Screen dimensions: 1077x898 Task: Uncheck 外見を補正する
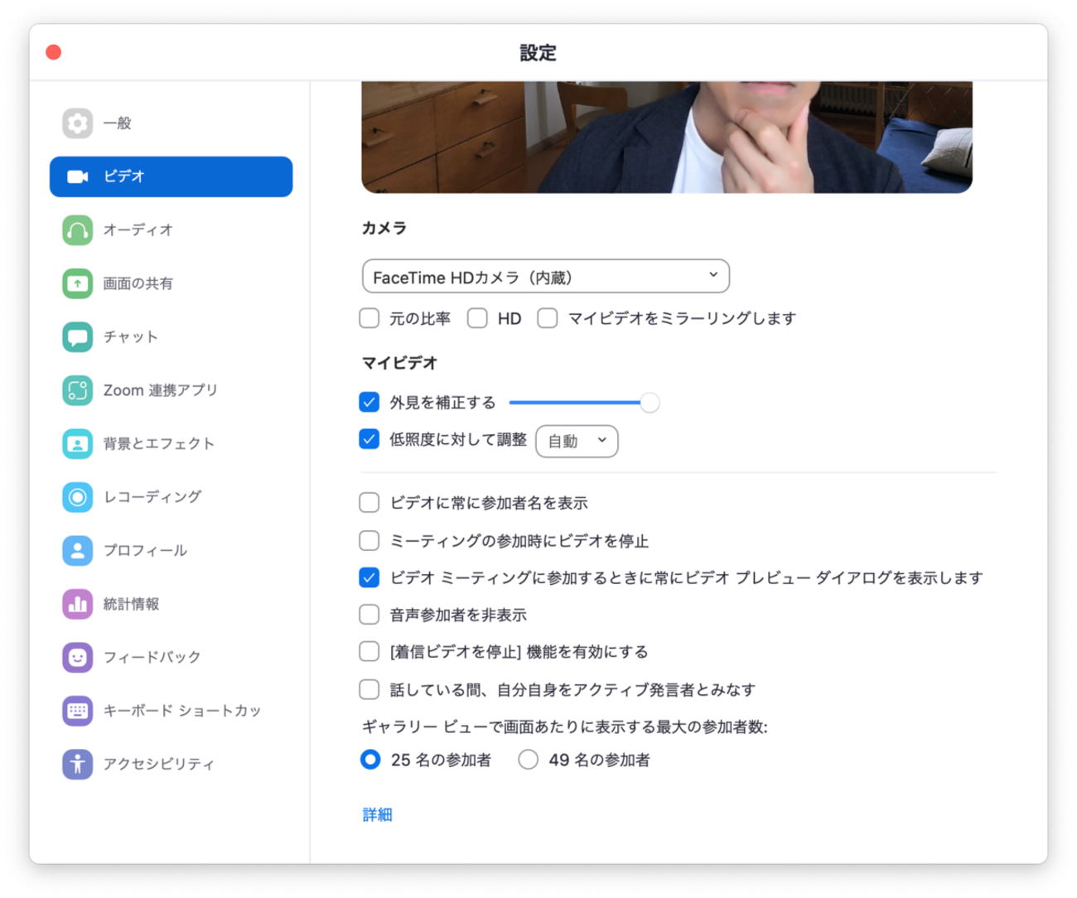369,403
